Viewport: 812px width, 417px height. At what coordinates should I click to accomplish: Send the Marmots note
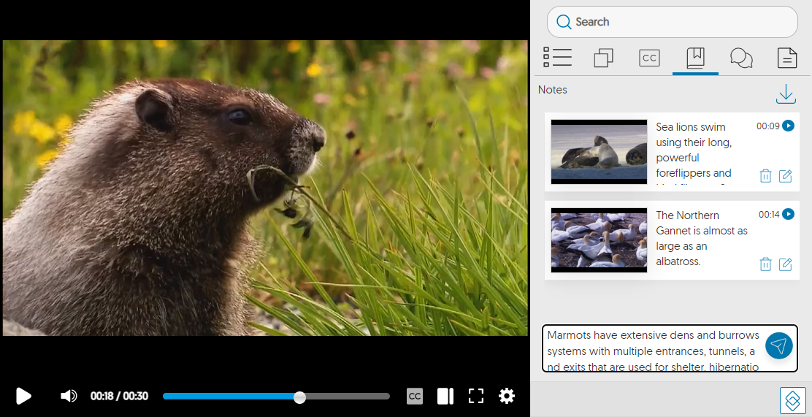[x=779, y=345]
